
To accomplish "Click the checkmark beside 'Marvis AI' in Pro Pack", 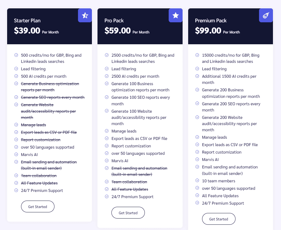I will tap(106, 161).
